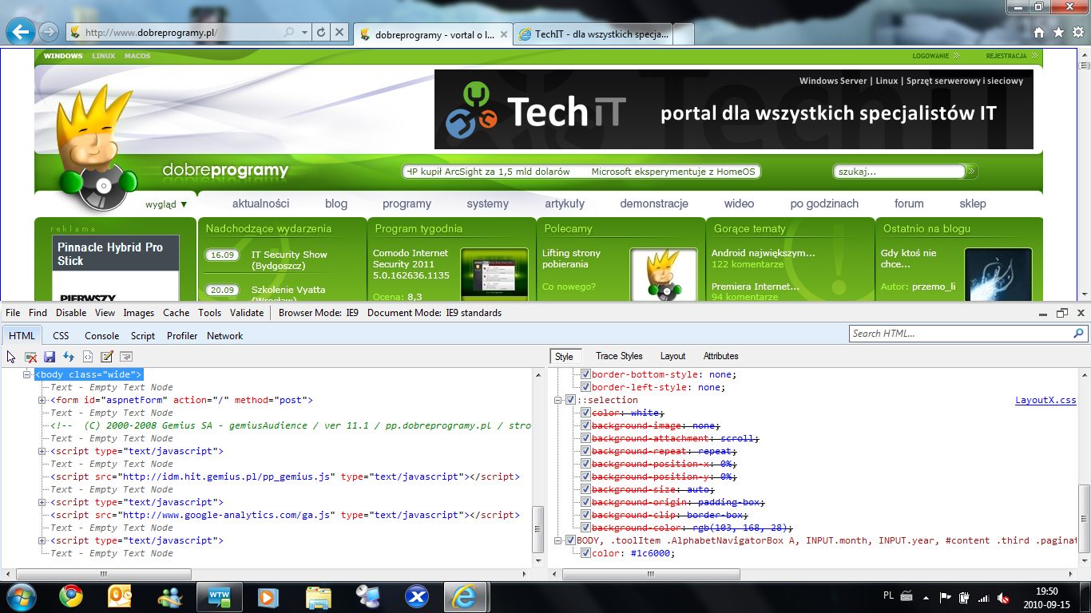Viewport: 1091px width, 613px height.
Task: Expand the form id="aspnetForm" node
Action: [x=42, y=400]
